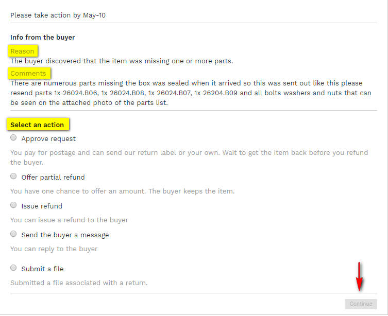Enable the Send the buyer a message radio button
Viewport: 388px width, 316px height.
point(13,234)
